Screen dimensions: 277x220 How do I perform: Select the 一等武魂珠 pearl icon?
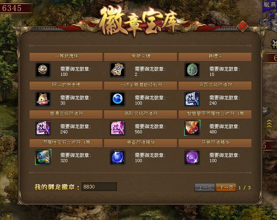[43, 70]
